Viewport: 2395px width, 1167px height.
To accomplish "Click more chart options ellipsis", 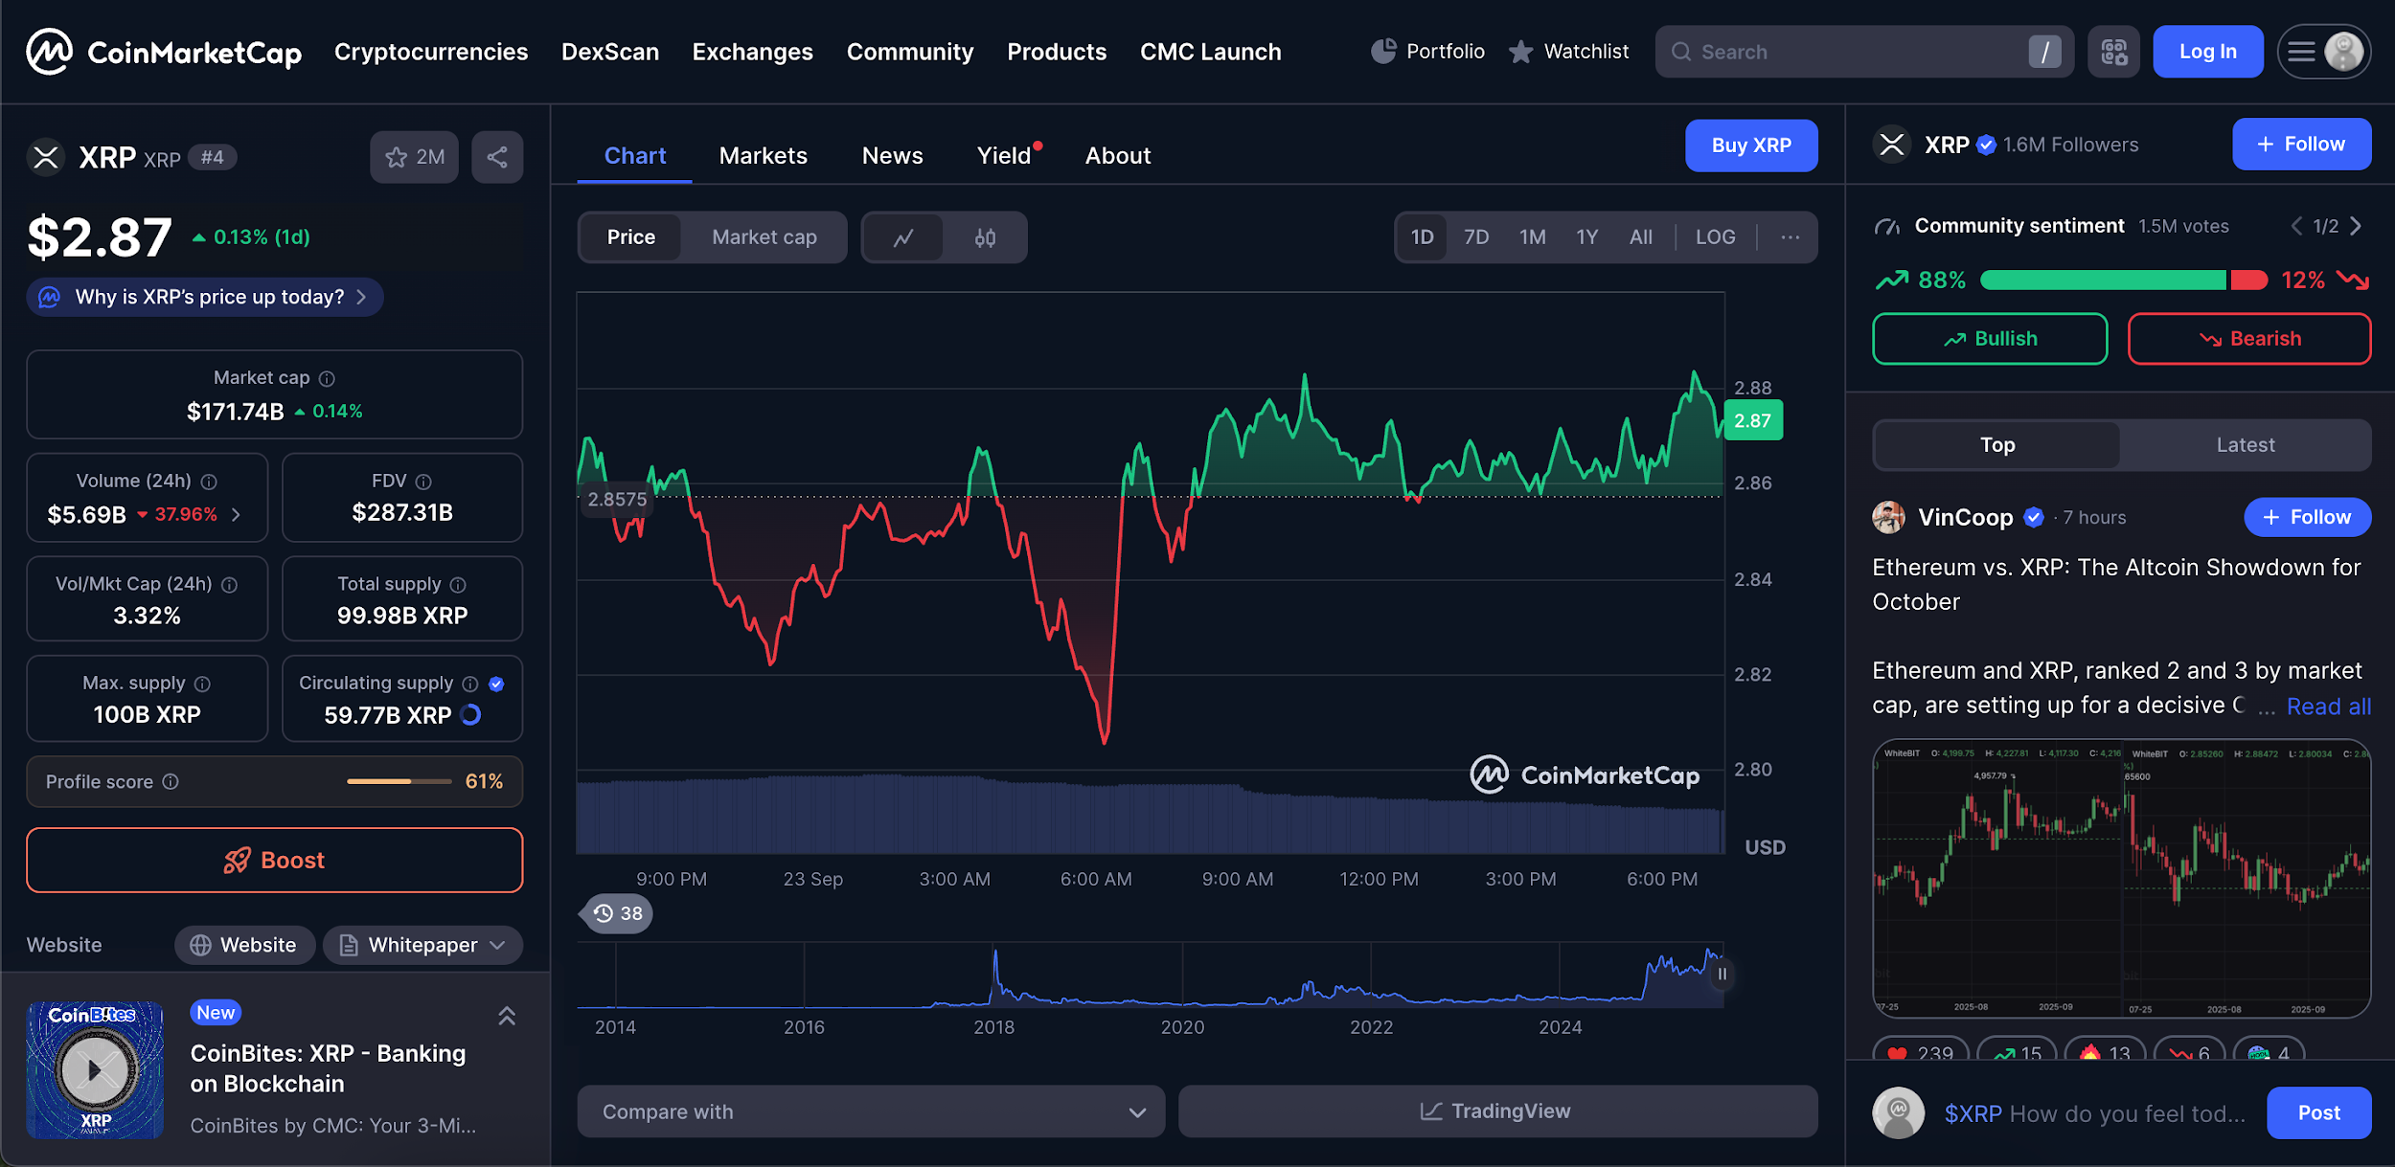I will [x=1790, y=237].
